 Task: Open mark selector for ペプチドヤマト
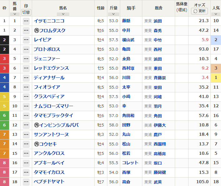pyautogui.click(x=26, y=182)
